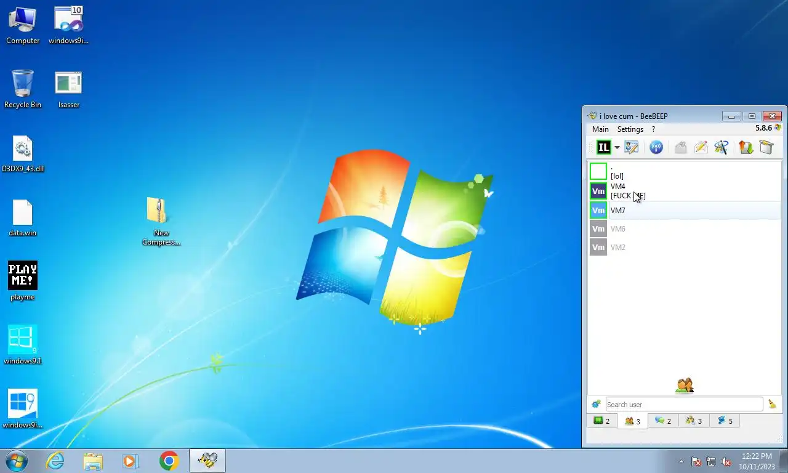Open file transfers up-down arrows icon
This screenshot has height=473, width=788.
[x=746, y=147]
